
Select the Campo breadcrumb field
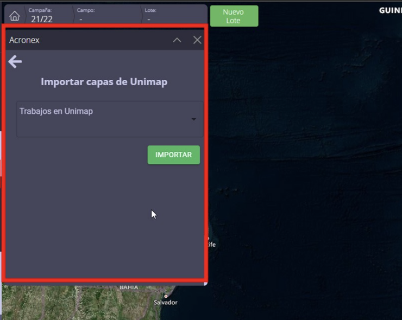click(x=107, y=15)
